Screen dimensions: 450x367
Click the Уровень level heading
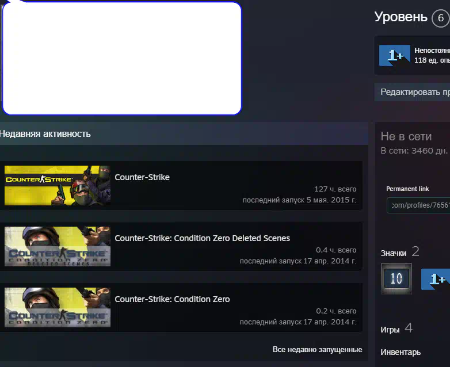[401, 17]
